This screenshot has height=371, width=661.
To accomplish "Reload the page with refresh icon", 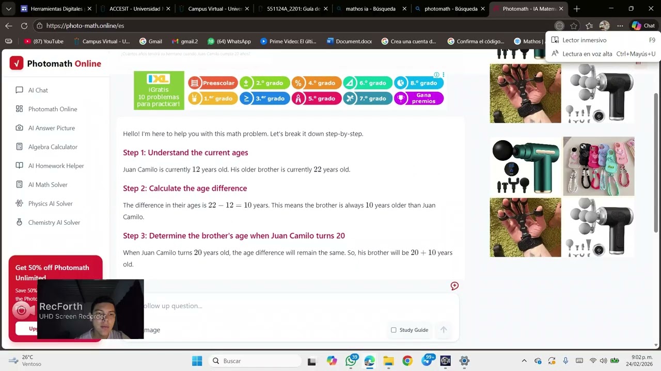I will point(24,26).
